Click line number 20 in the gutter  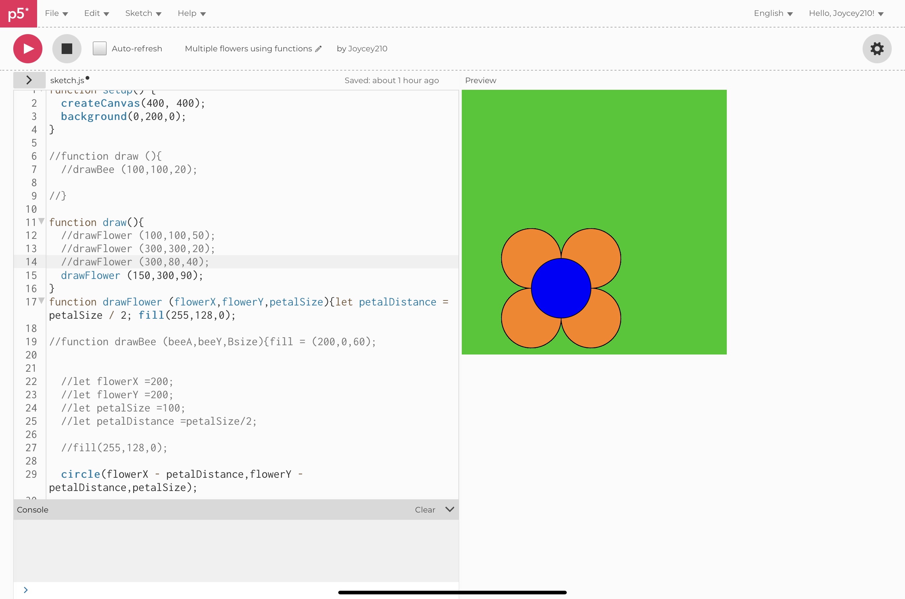(31, 355)
